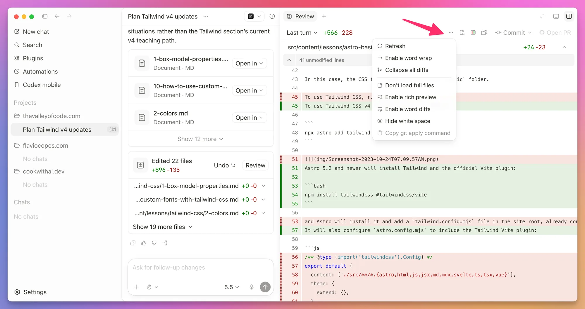Open the 2-colors.md document icon
Image resolution: width=585 pixels, height=309 pixels.
coord(142,118)
